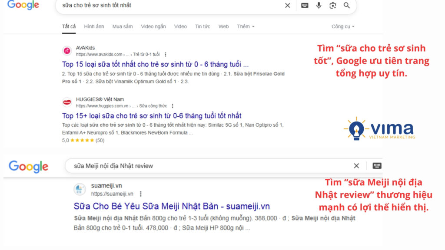
Task: Click the HUGGIES site favicon
Action: pos(67,102)
